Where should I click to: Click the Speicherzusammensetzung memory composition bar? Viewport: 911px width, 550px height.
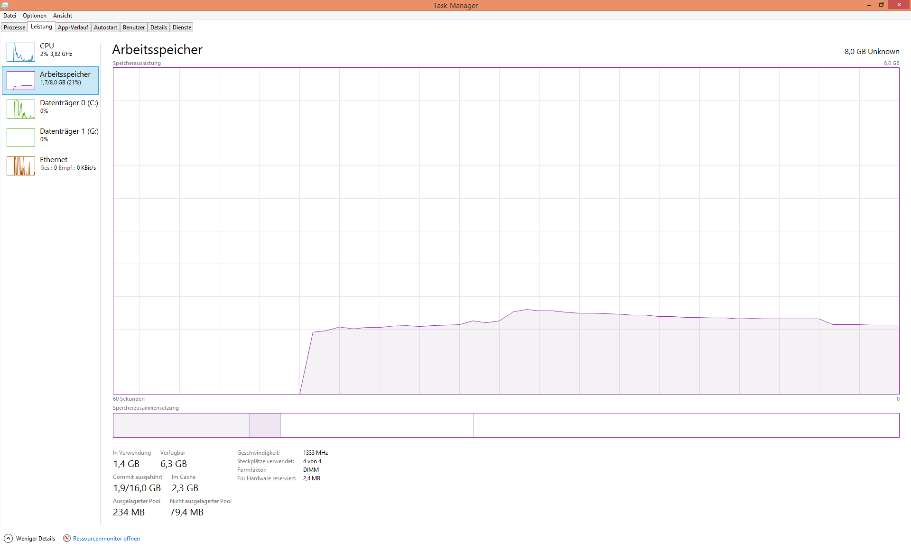(x=506, y=425)
